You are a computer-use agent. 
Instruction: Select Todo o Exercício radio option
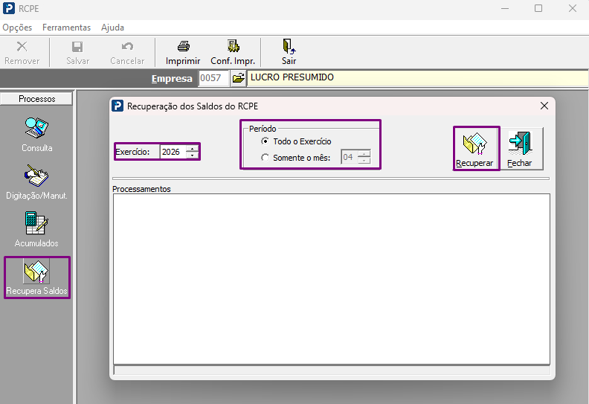pyautogui.click(x=265, y=141)
